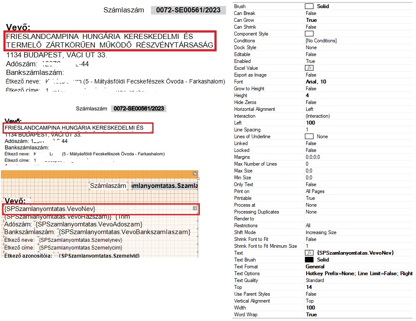Click the Conditions value No Conditions
The height and width of the screenshot is (321, 416).
[x=321, y=41]
